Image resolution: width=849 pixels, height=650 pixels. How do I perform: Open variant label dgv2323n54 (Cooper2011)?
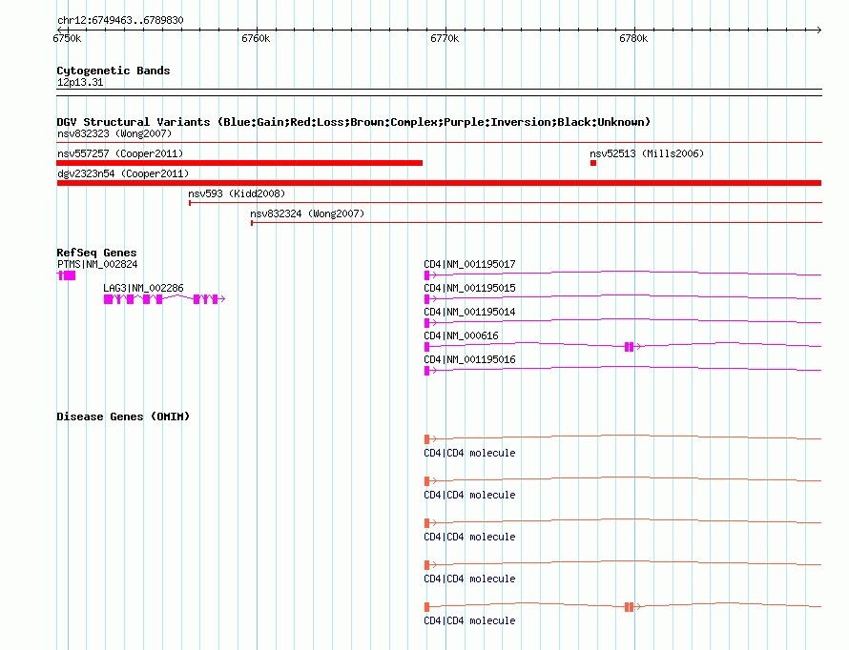[x=123, y=173]
